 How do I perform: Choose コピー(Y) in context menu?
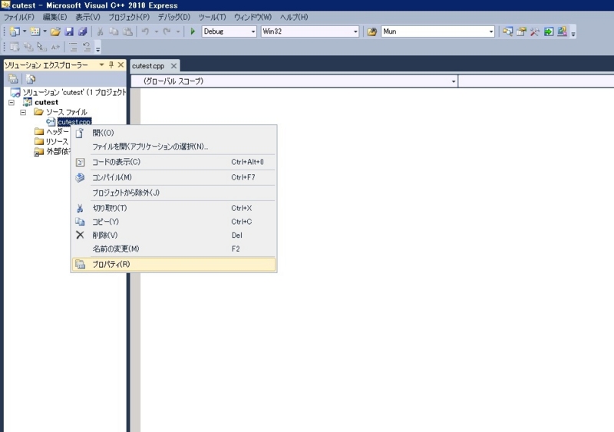[174, 222]
